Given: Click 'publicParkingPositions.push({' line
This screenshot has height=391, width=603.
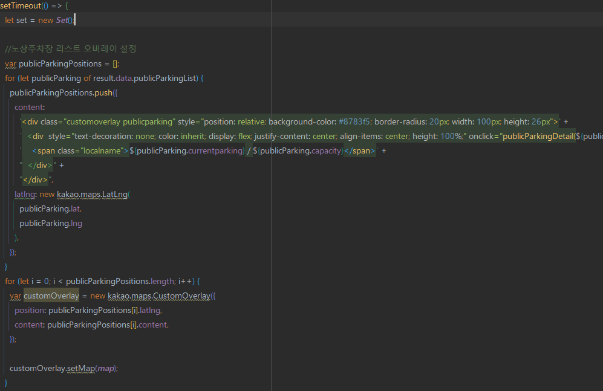Looking at the screenshot, I should [x=64, y=93].
